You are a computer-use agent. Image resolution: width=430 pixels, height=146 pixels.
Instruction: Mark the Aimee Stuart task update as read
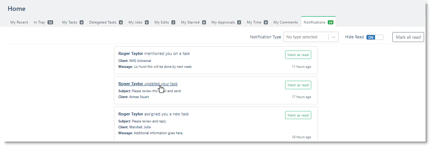click(x=298, y=85)
